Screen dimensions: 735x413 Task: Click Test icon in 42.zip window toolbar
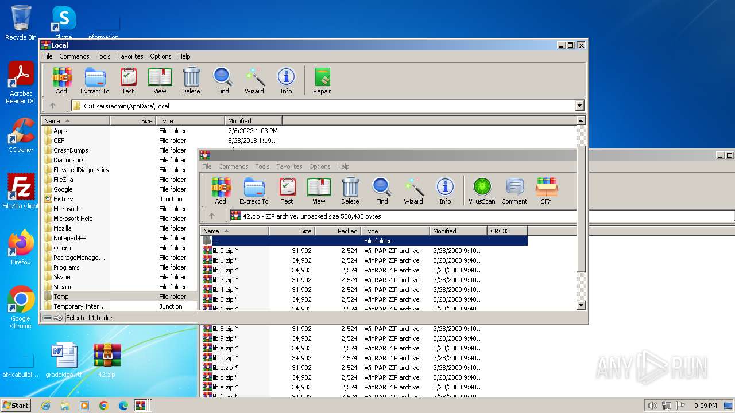287,191
